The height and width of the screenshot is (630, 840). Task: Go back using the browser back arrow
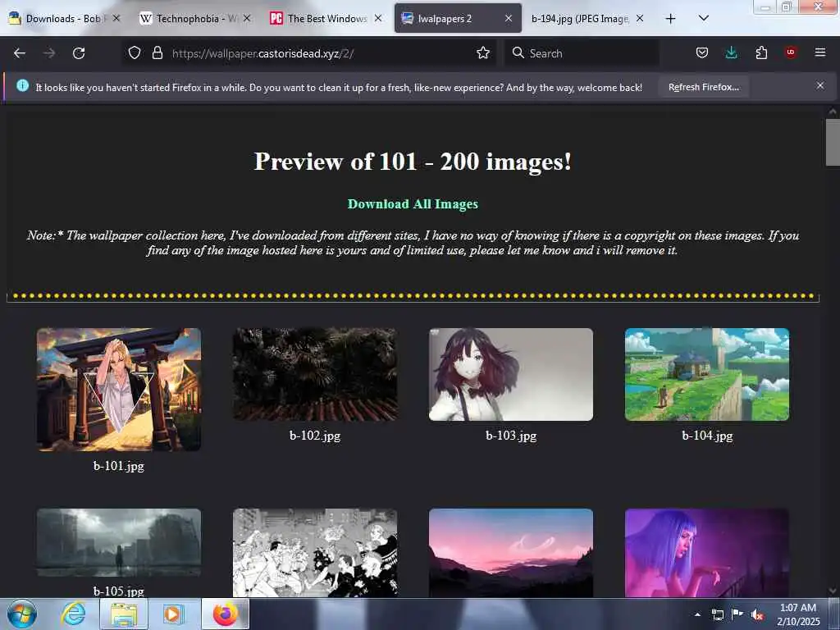coord(20,53)
